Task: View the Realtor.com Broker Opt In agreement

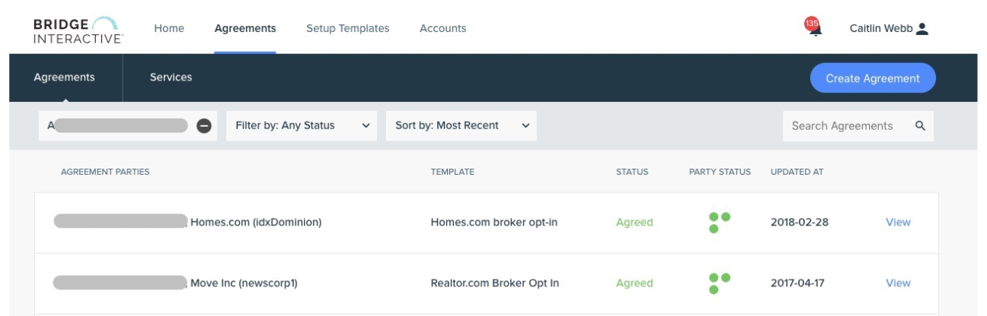Action: click(x=898, y=283)
